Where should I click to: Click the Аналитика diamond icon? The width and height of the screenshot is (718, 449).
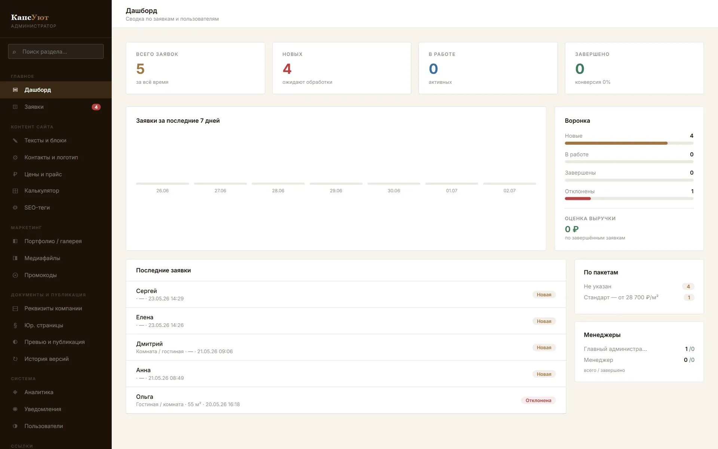(x=15, y=392)
